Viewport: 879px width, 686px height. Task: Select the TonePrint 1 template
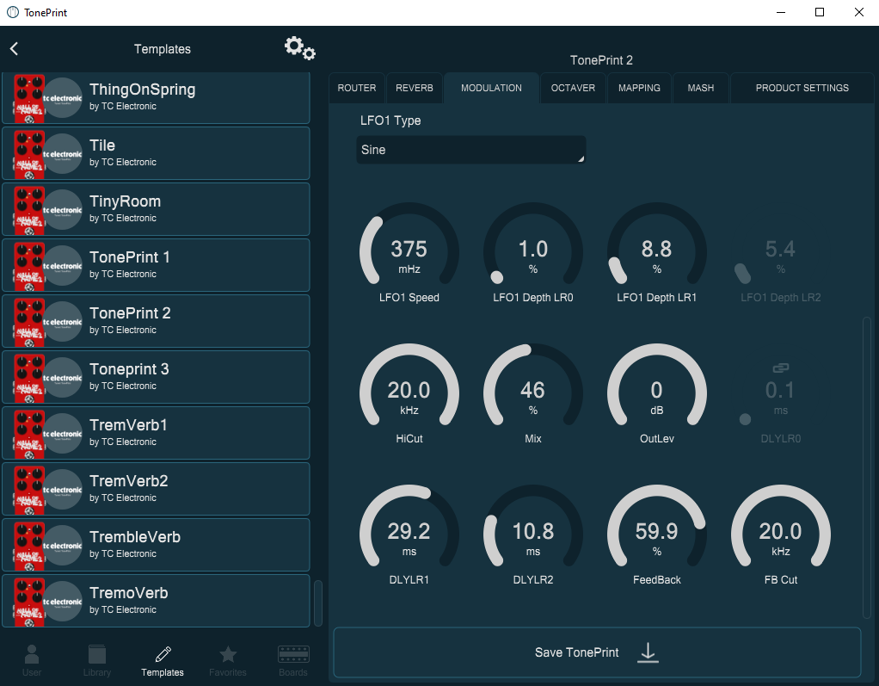tap(156, 265)
